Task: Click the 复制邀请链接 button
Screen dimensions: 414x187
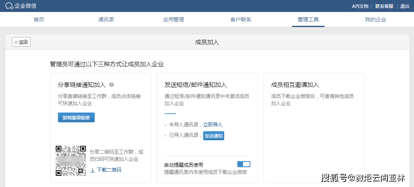Action: click(76, 117)
